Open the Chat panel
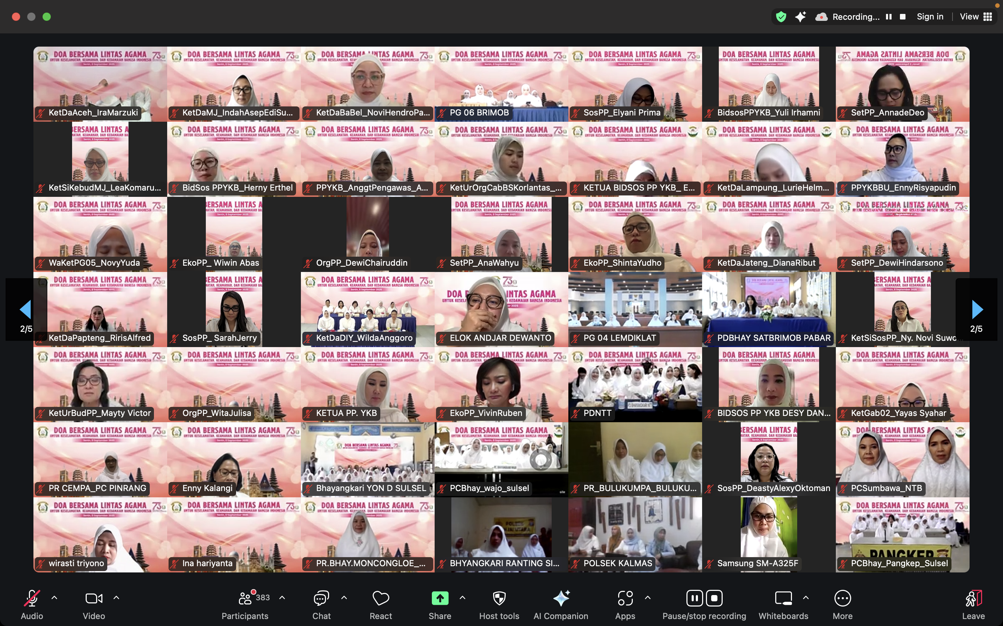The height and width of the screenshot is (626, 1003). click(321, 599)
